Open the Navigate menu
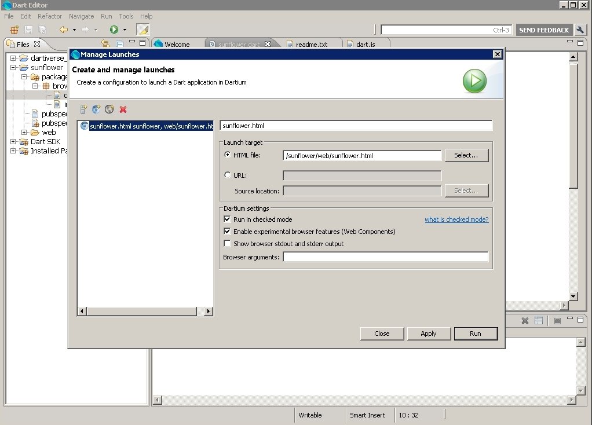 point(81,16)
